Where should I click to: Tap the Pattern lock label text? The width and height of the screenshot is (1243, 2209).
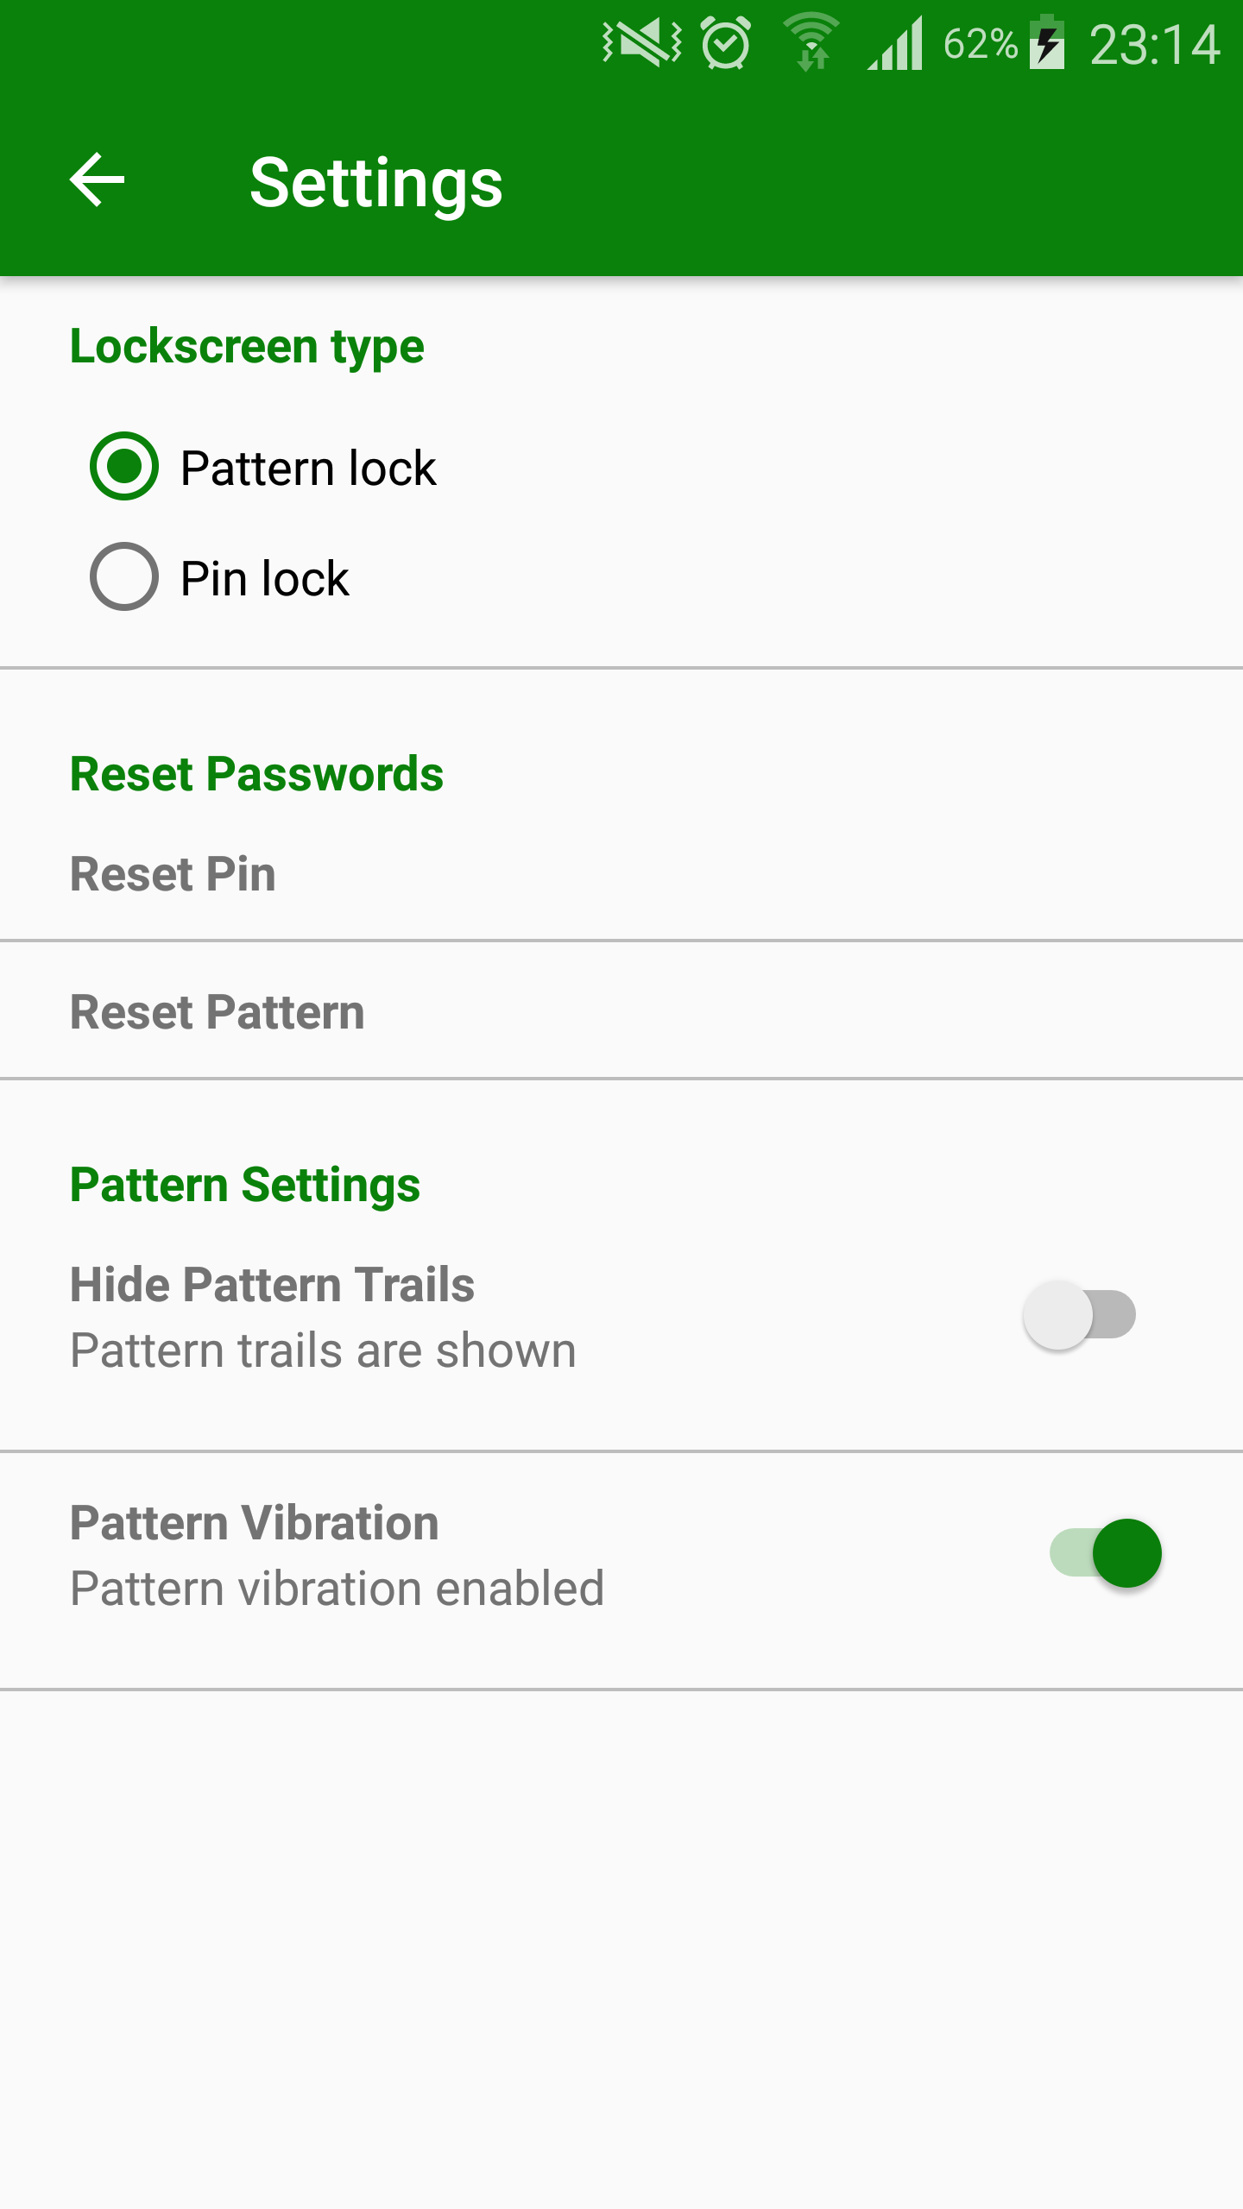pyautogui.click(x=308, y=469)
